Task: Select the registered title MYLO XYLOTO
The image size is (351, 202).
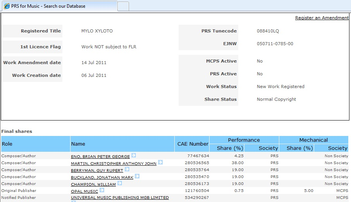Action: coord(97,31)
